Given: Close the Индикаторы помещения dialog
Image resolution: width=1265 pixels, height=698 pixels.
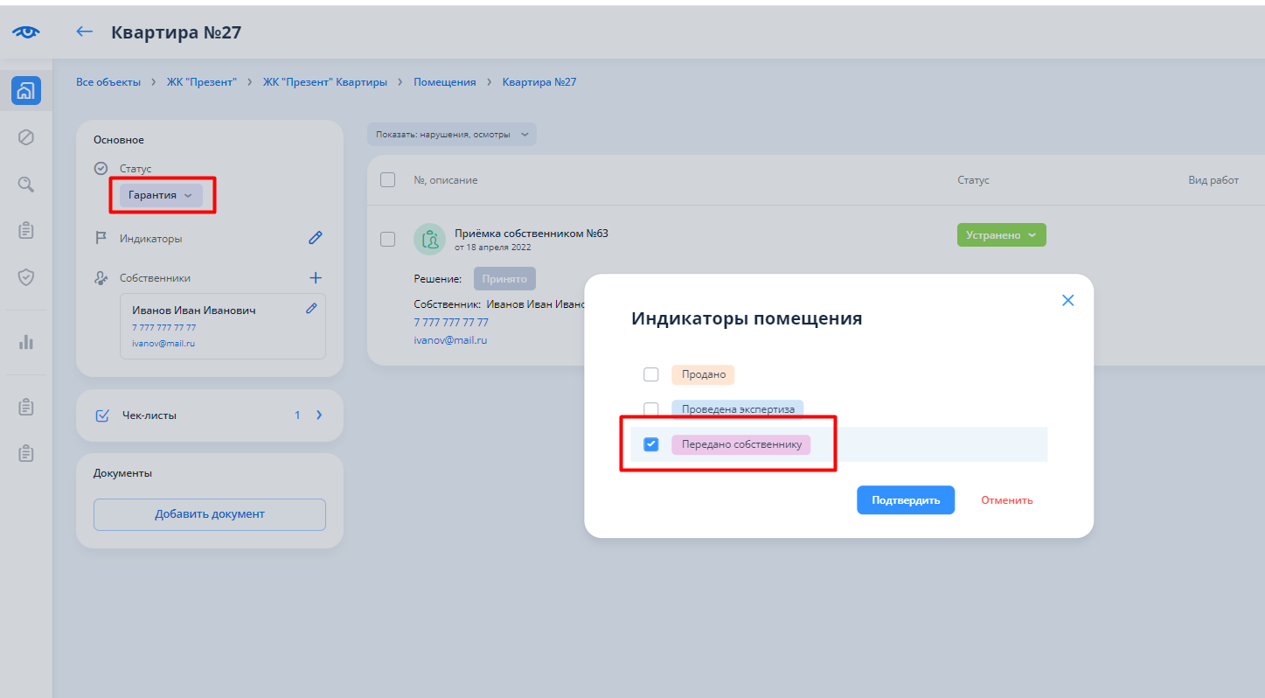Looking at the screenshot, I should coord(1067,300).
